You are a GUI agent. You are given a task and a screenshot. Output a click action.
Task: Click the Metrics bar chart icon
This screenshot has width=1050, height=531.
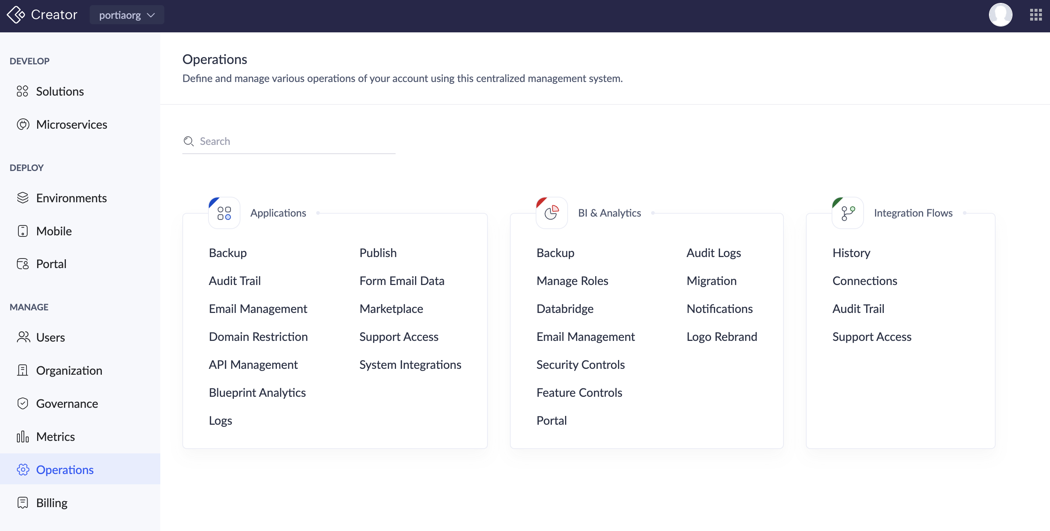[x=23, y=436]
